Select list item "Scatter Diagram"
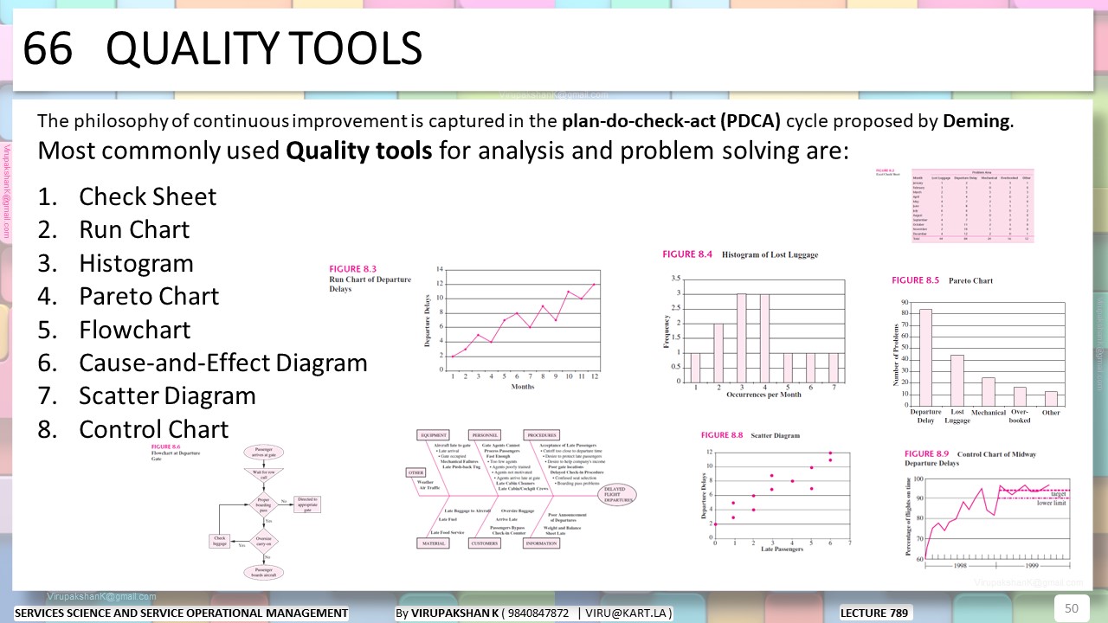This screenshot has height=623, width=1108. 167,395
